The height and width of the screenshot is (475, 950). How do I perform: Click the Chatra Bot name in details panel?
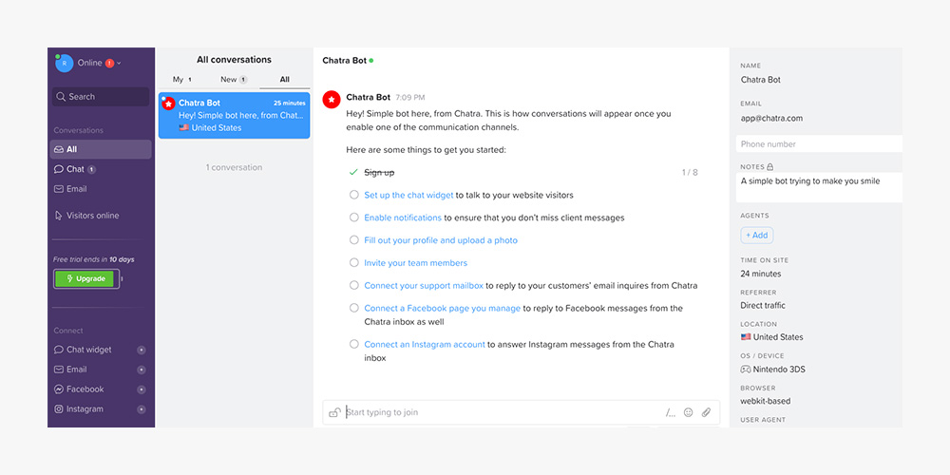tap(760, 80)
